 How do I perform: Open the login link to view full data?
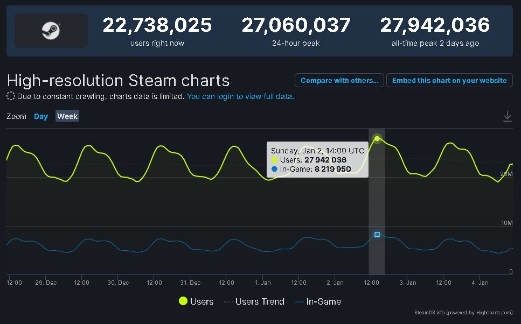pos(240,96)
